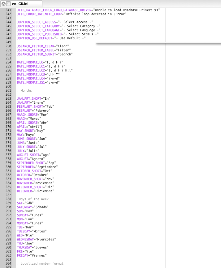221x268 pixels.
Task: Click '; Localized number format' comment
Action: click(40, 263)
